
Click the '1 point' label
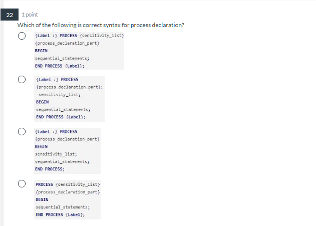(x=30, y=15)
